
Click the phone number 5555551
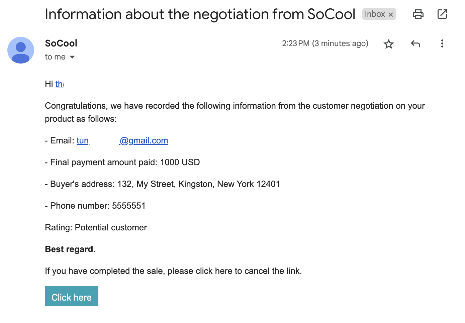(x=129, y=206)
